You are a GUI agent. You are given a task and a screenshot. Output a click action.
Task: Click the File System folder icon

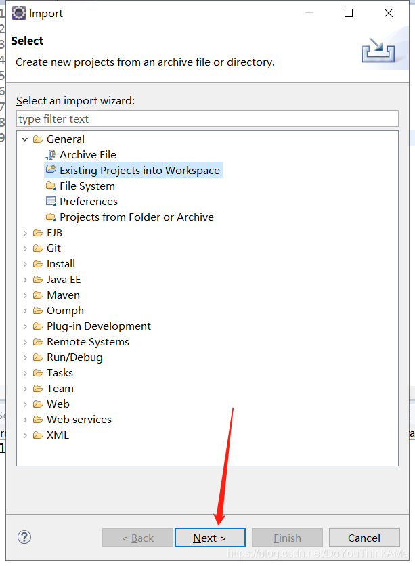tap(51, 186)
